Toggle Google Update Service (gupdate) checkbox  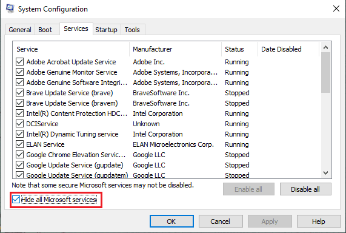click(x=19, y=165)
